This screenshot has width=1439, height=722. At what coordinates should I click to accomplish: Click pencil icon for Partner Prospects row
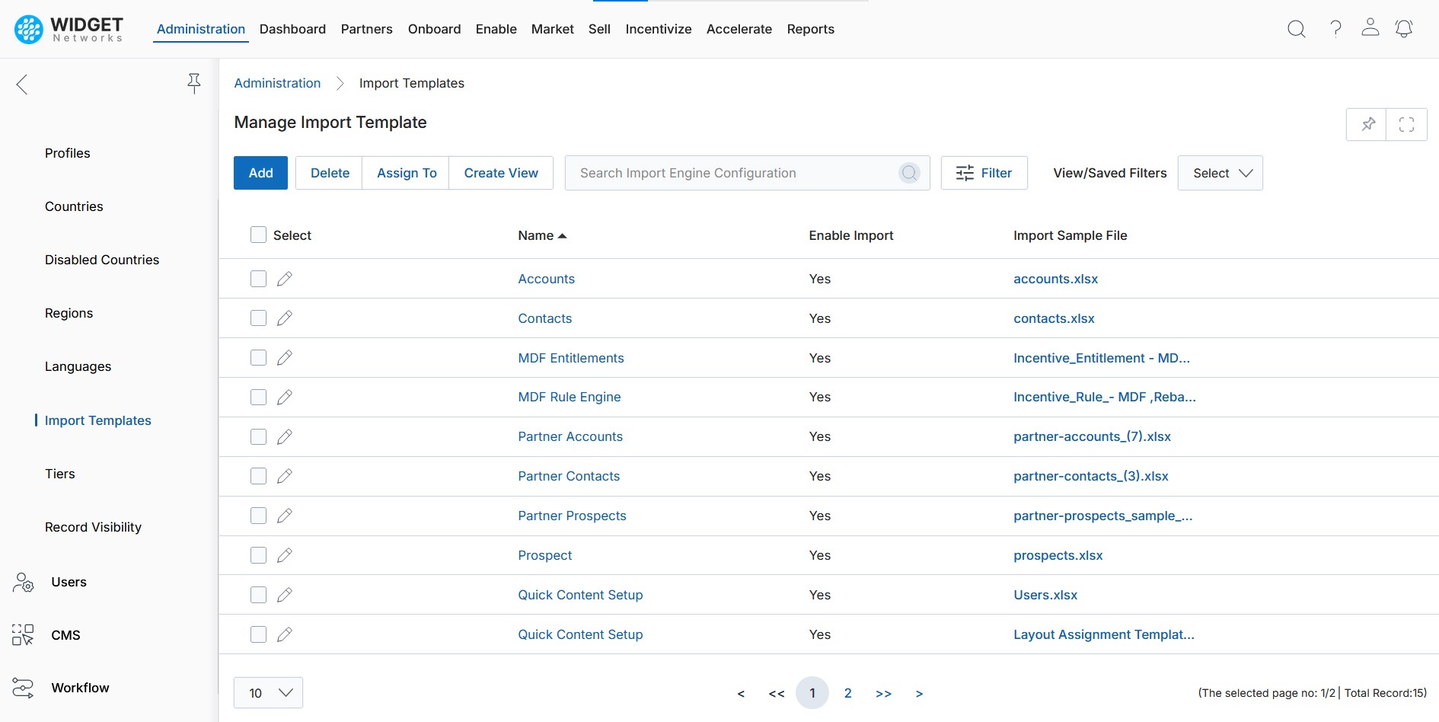(x=285, y=516)
